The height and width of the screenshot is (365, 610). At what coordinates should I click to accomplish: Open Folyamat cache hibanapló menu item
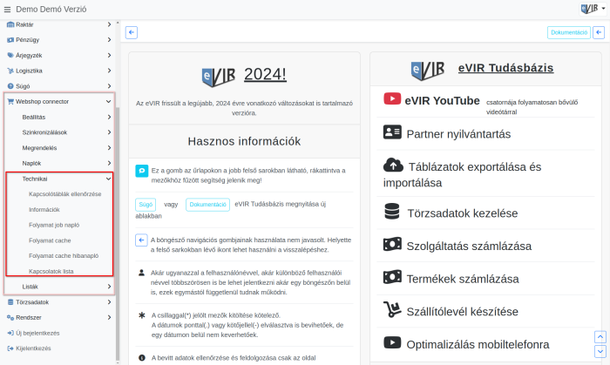click(x=64, y=256)
